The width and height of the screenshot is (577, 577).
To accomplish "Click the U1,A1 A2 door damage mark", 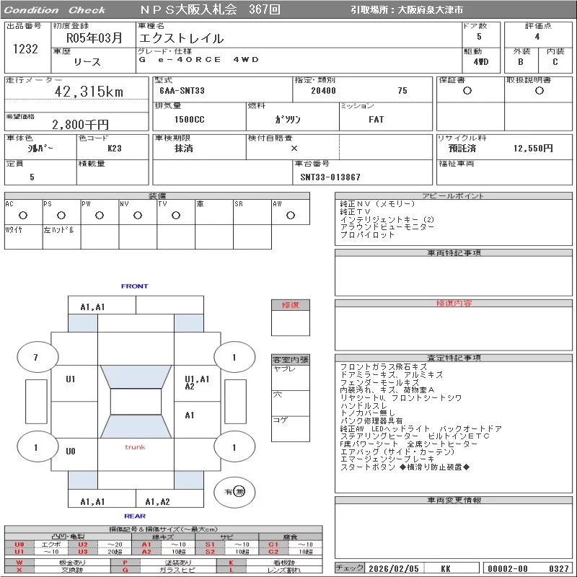I will point(197,382).
